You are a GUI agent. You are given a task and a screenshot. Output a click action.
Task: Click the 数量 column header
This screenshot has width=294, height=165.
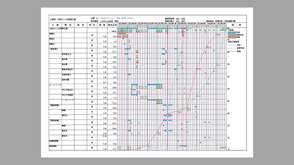click(x=102, y=25)
